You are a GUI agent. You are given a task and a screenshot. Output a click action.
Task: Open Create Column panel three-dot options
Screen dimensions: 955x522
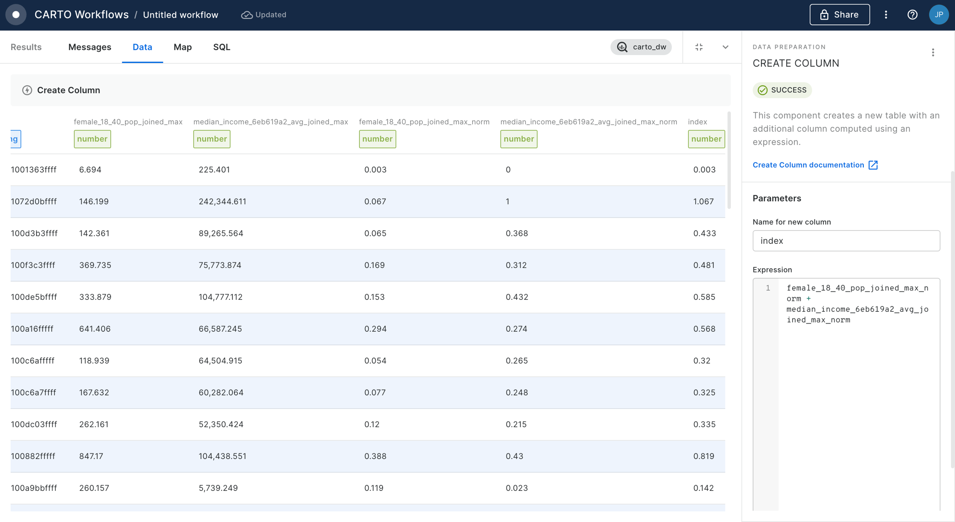click(x=933, y=53)
